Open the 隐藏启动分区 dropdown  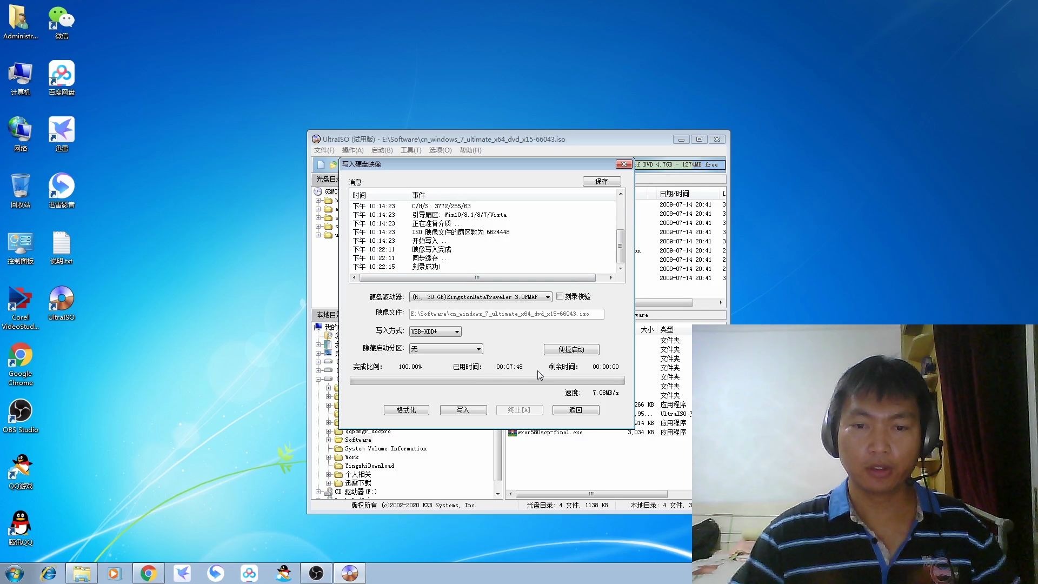[478, 349]
